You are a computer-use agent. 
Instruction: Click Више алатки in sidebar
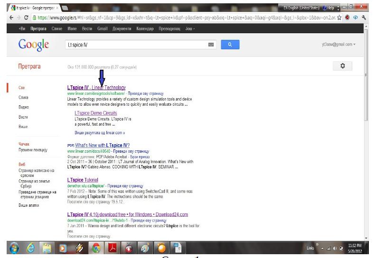tap(29, 205)
